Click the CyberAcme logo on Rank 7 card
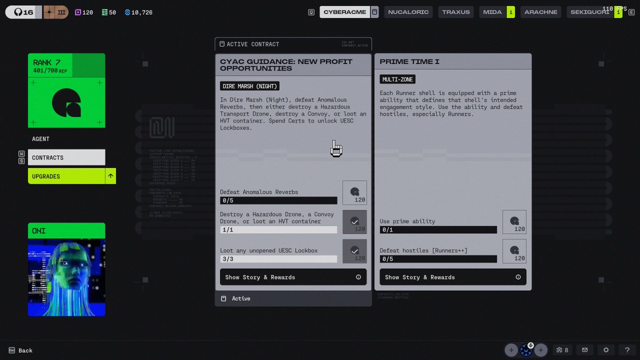The width and height of the screenshot is (640, 360). [67, 102]
